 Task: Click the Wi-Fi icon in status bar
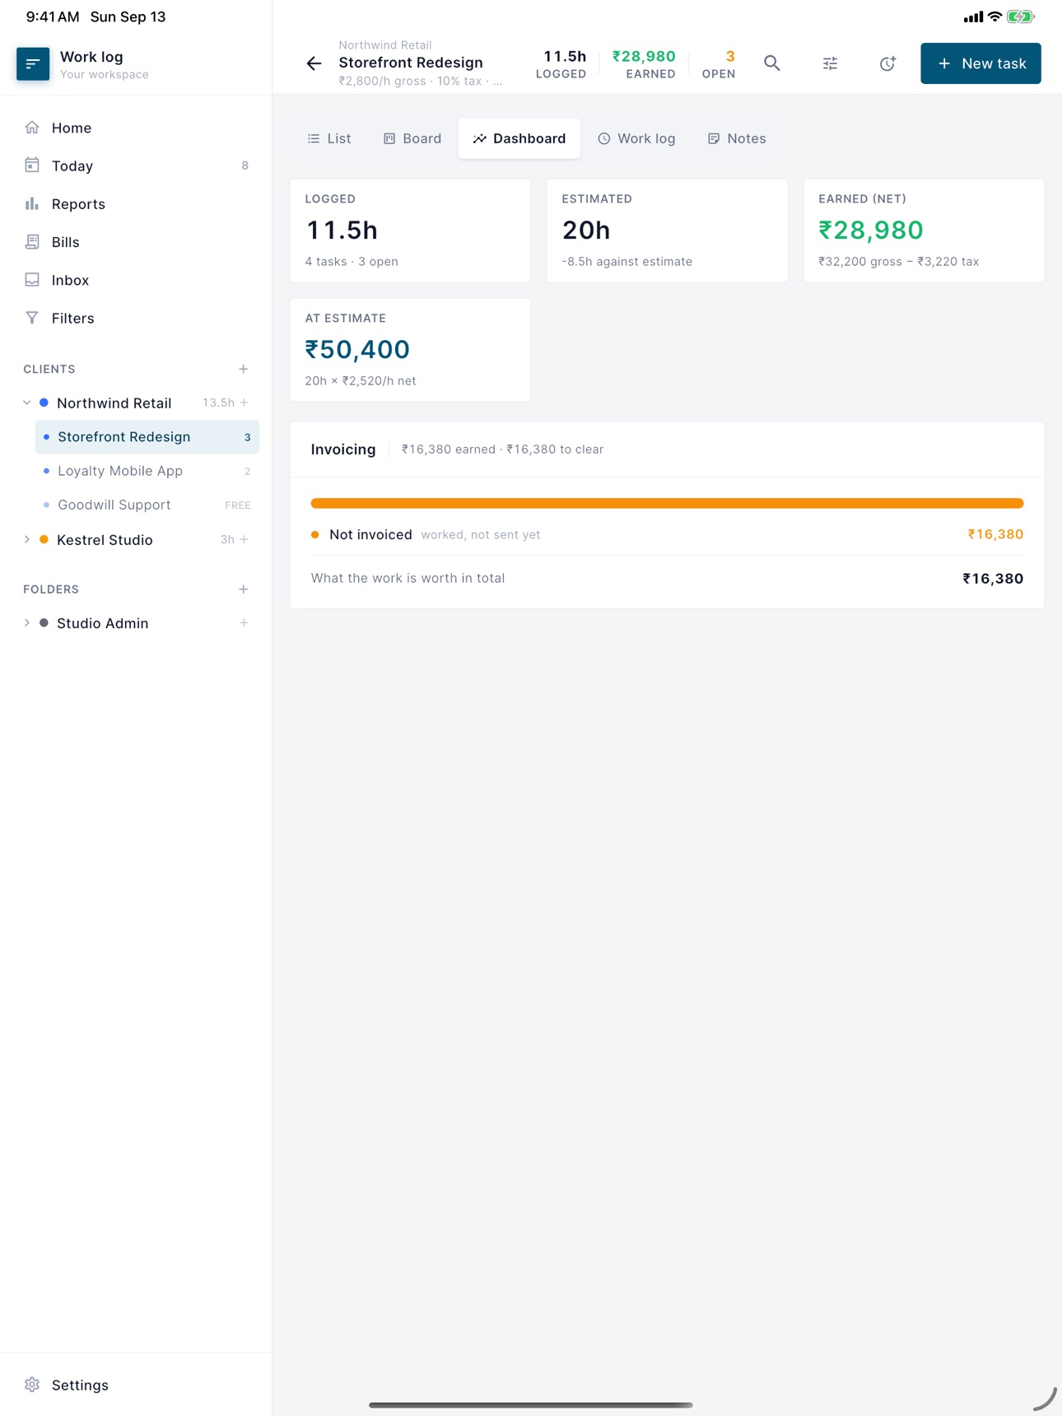point(994,16)
